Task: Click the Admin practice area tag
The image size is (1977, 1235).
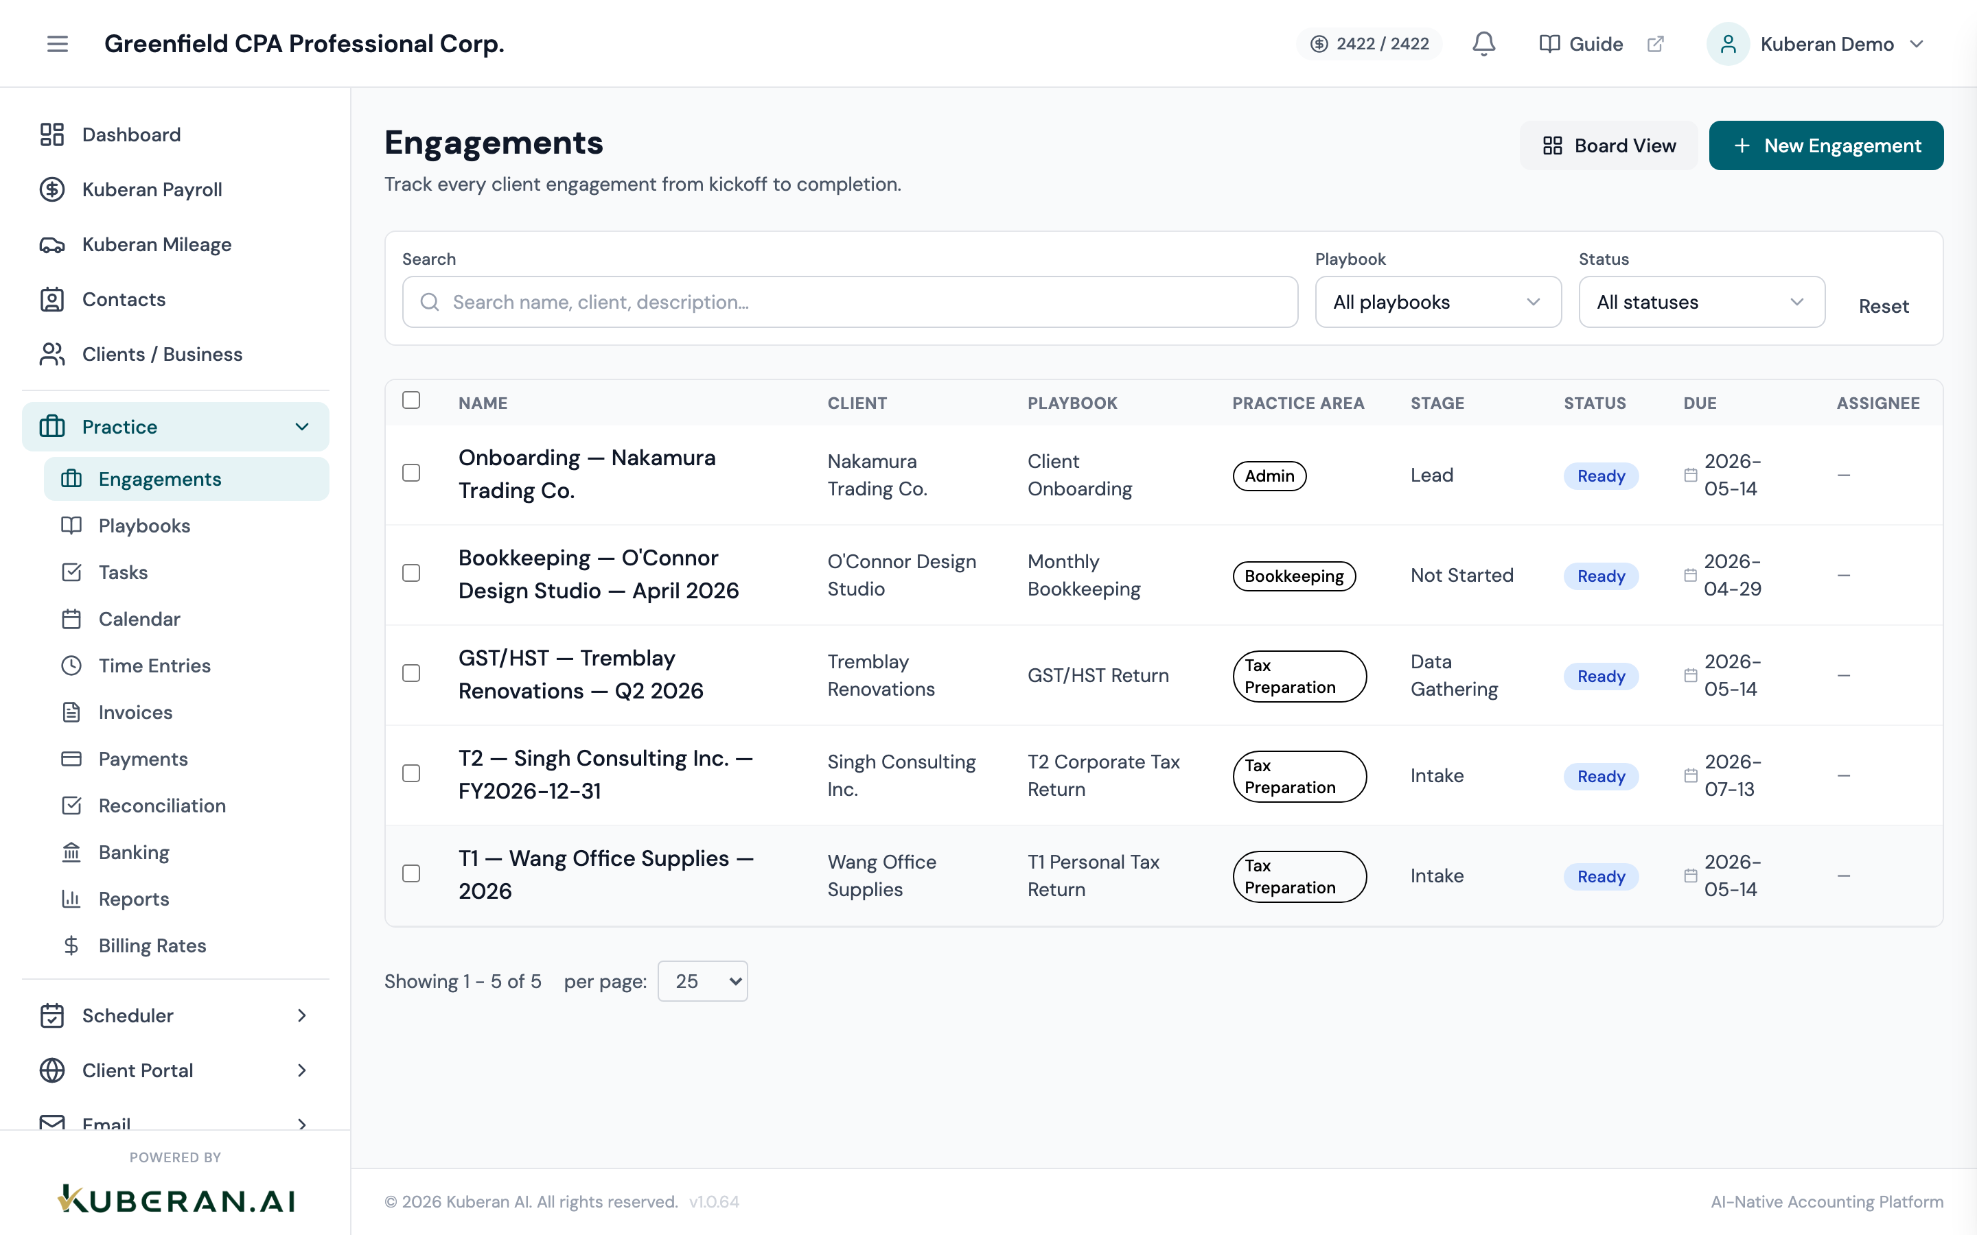Action: point(1269,475)
